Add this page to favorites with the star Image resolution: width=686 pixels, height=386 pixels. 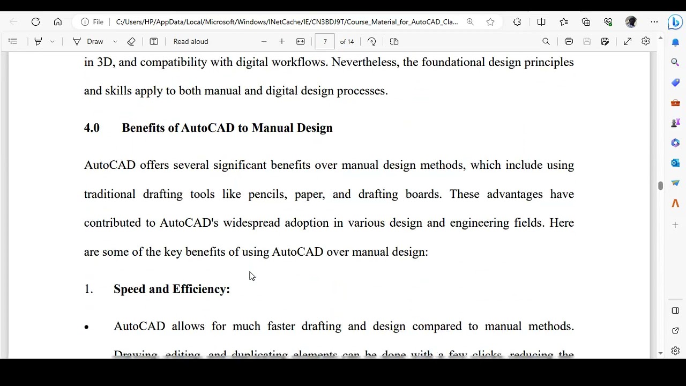[x=490, y=22]
